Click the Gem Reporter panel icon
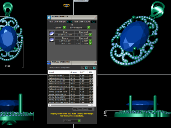The width and height of the screenshot is (171, 128). [x=49, y=17]
